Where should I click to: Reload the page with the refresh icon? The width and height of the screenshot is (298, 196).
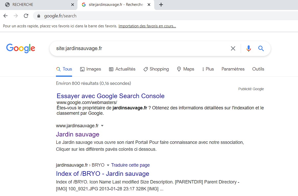(x=26, y=16)
